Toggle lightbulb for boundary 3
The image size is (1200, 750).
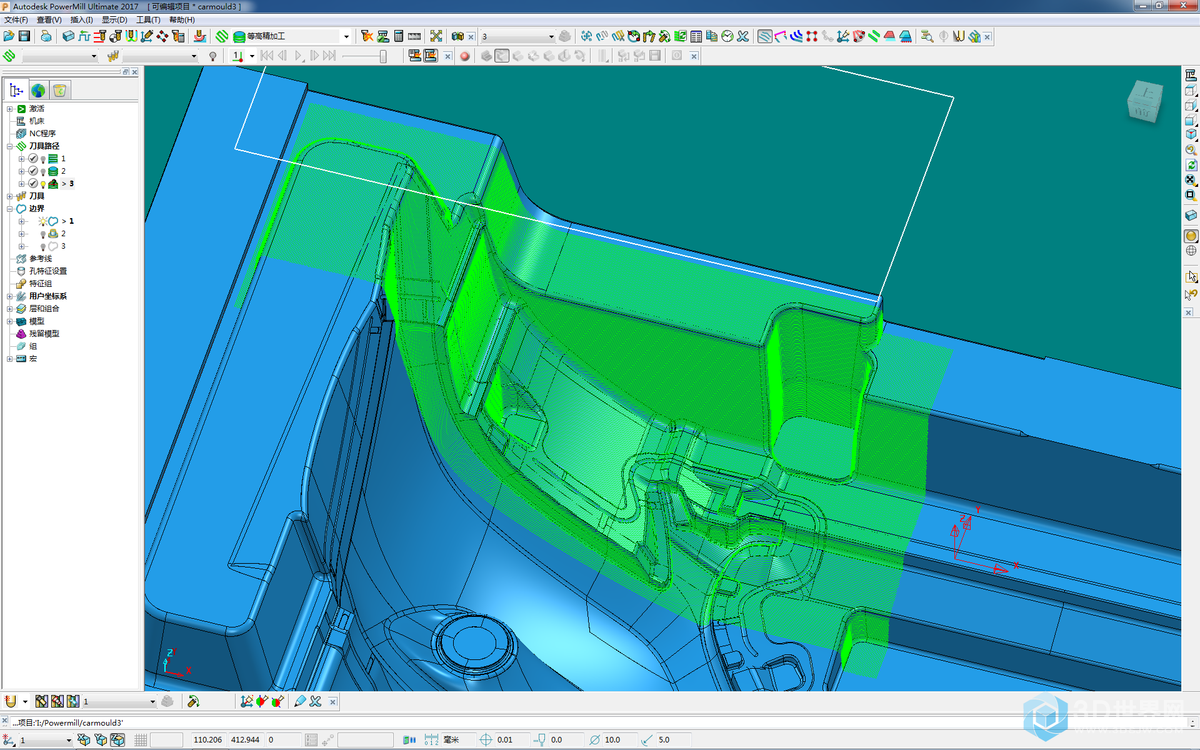[x=42, y=247]
